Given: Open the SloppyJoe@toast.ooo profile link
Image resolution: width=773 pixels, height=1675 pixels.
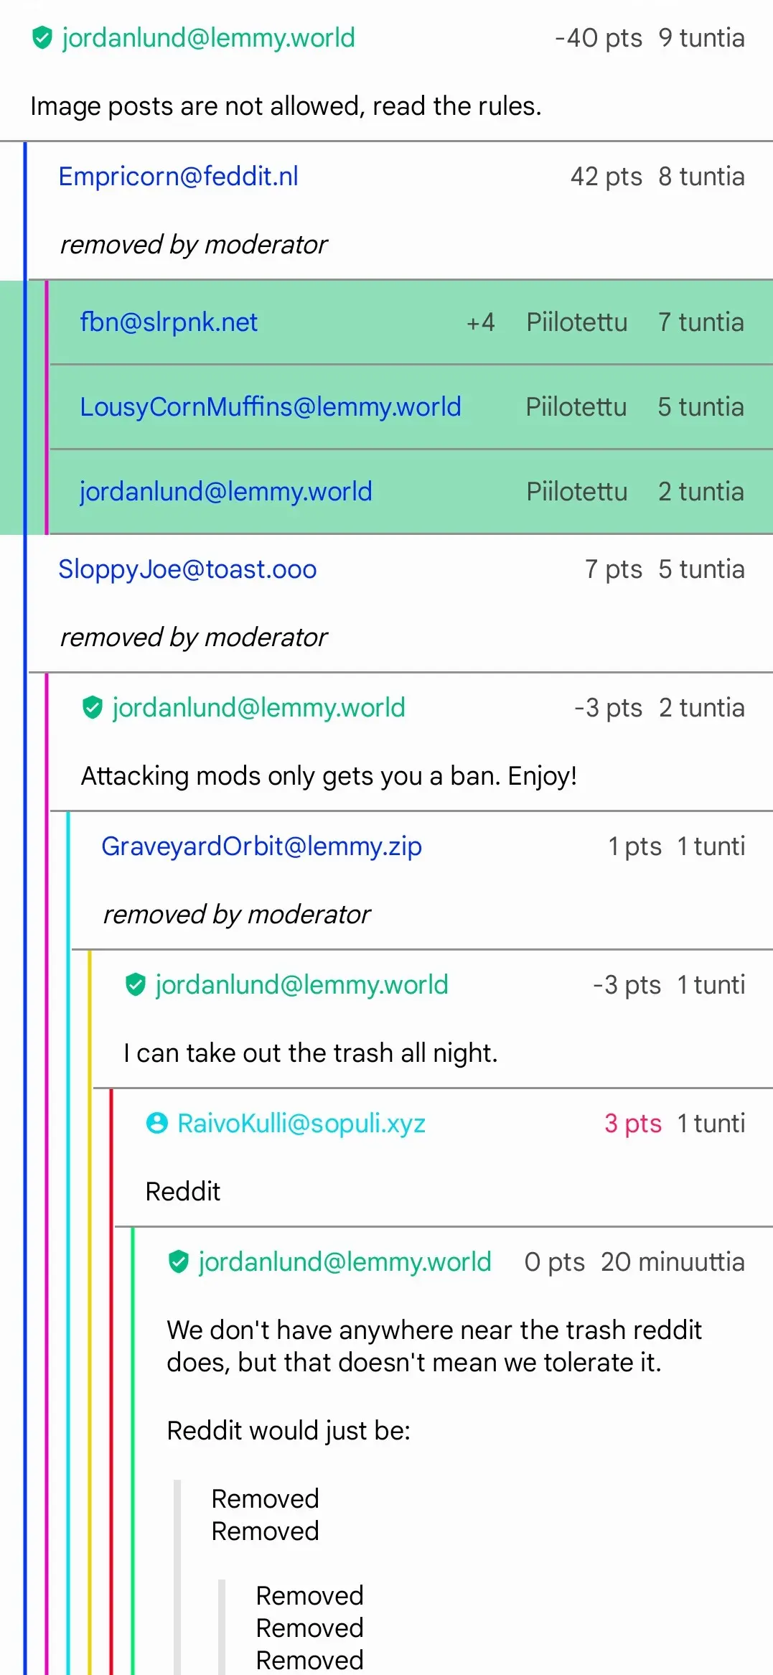Looking at the screenshot, I should pyautogui.click(x=187, y=569).
